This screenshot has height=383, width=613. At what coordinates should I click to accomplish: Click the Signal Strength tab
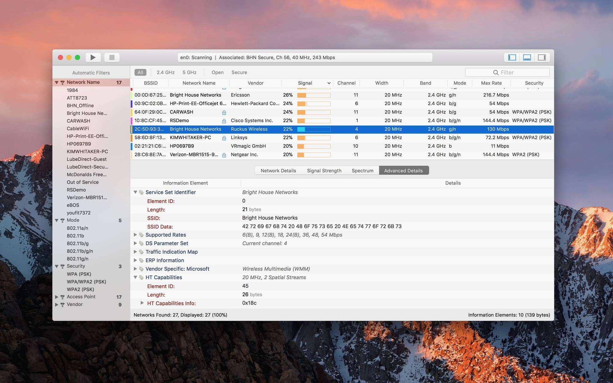[x=324, y=170]
